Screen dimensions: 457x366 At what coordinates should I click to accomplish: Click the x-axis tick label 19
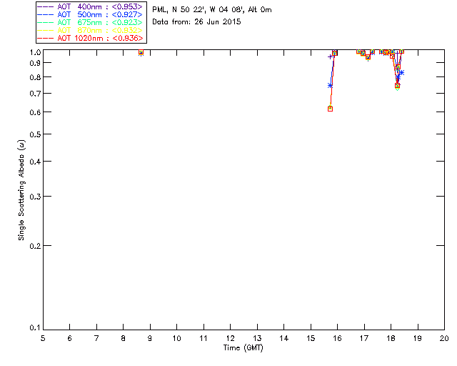tap(418, 338)
